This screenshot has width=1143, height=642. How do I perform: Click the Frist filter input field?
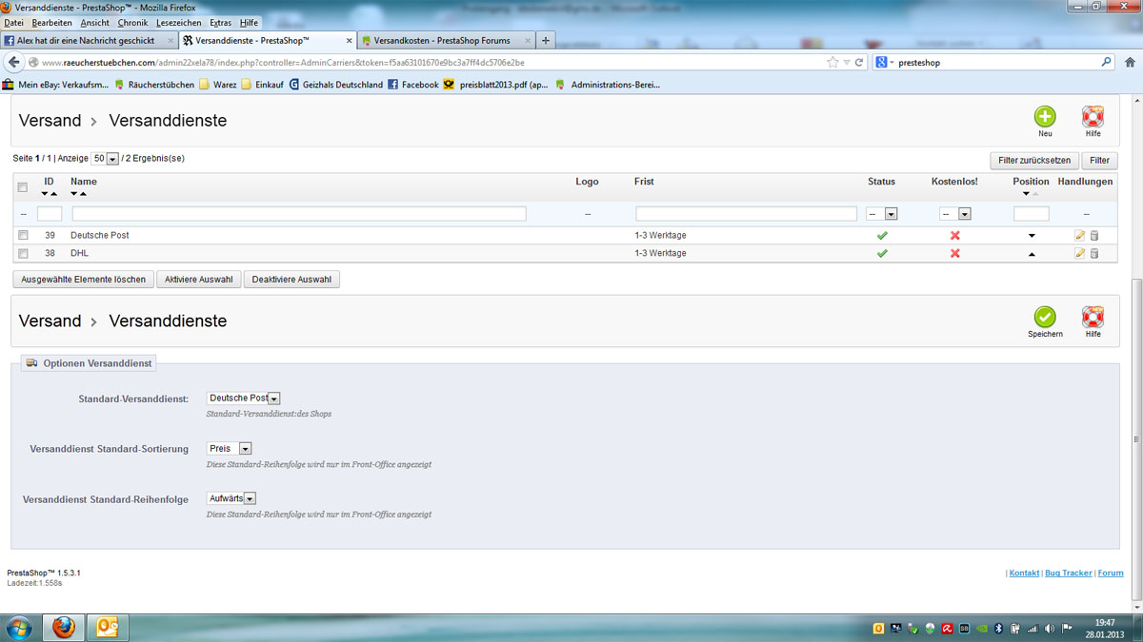click(744, 214)
